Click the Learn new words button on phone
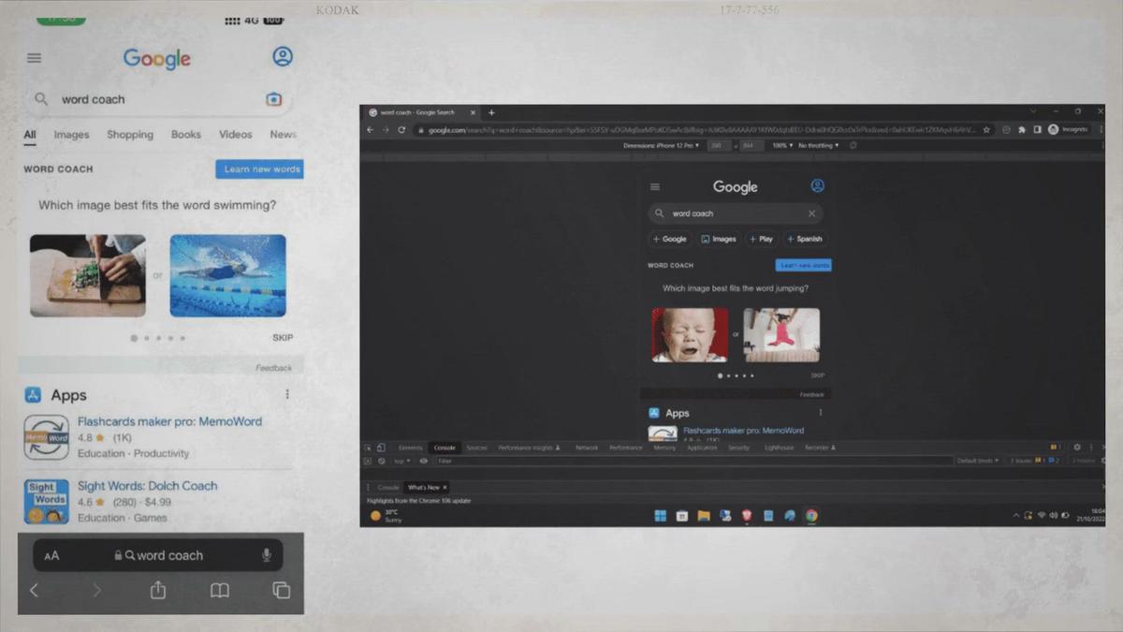This screenshot has height=632, width=1123. click(x=260, y=169)
